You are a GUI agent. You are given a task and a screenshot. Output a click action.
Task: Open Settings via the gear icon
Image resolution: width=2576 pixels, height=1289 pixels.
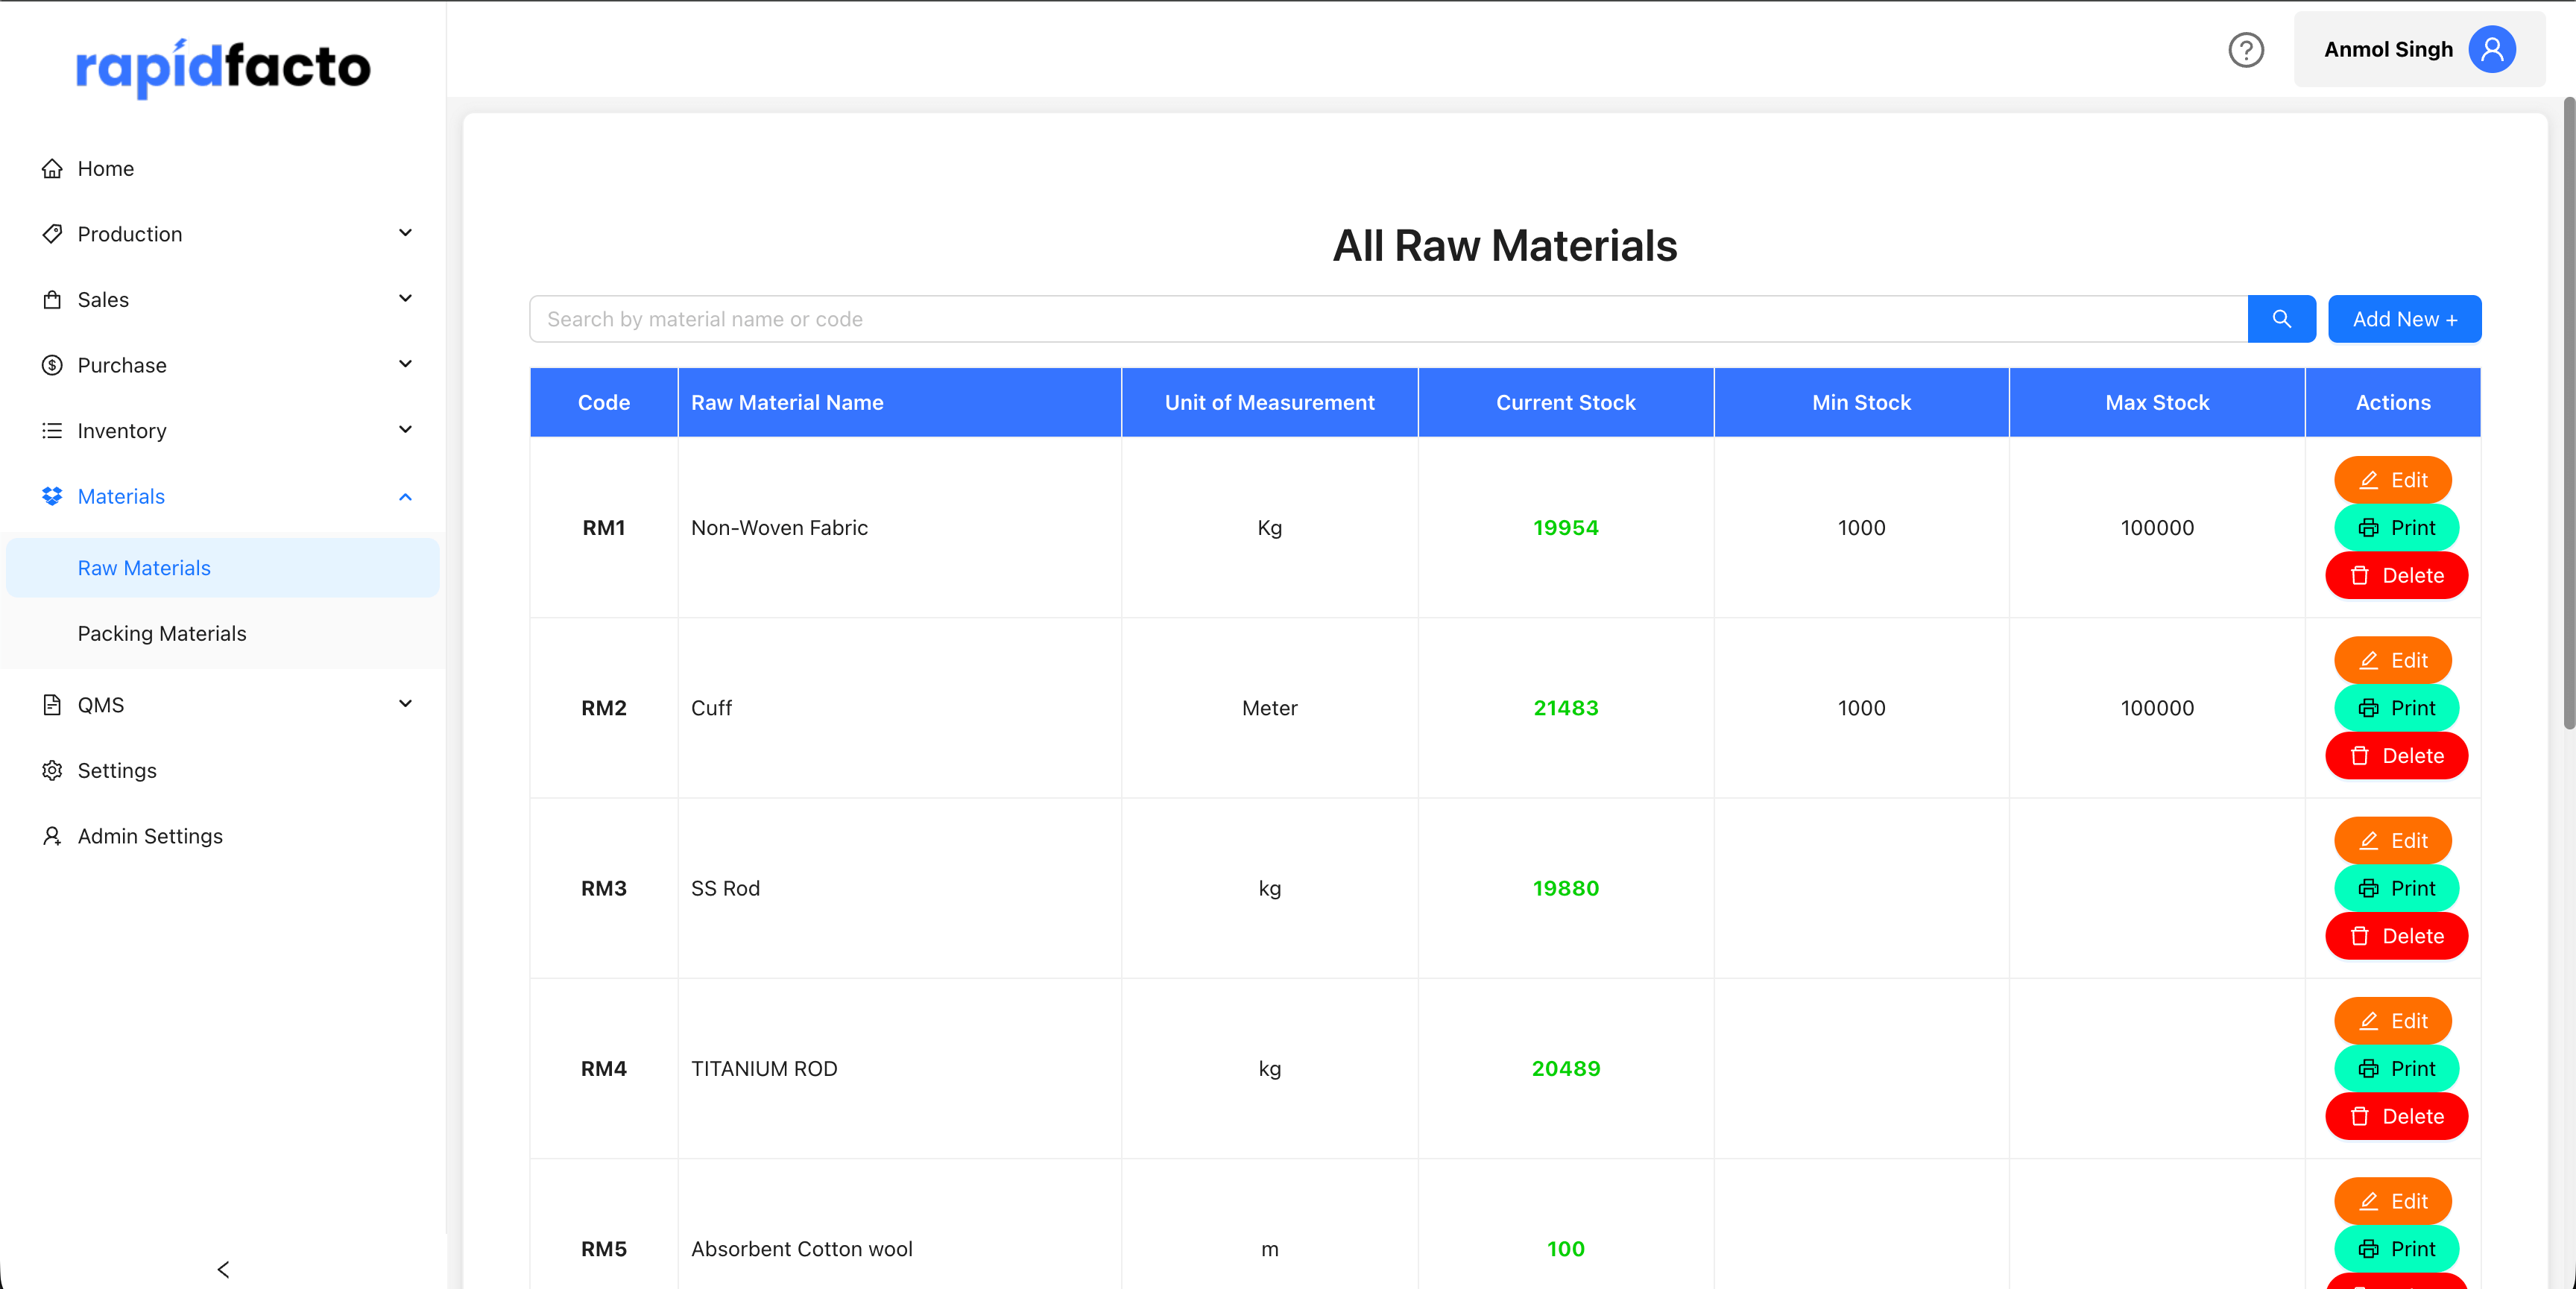coord(53,770)
